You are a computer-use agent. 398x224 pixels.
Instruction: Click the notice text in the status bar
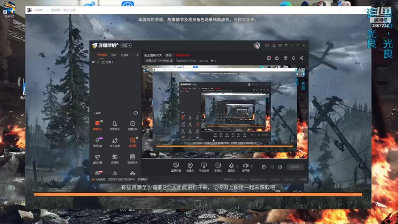[x=121, y=179]
